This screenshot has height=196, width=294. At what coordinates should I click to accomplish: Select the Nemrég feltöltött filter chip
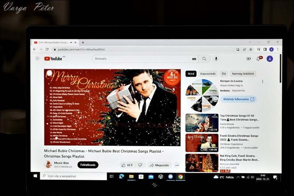point(243,74)
